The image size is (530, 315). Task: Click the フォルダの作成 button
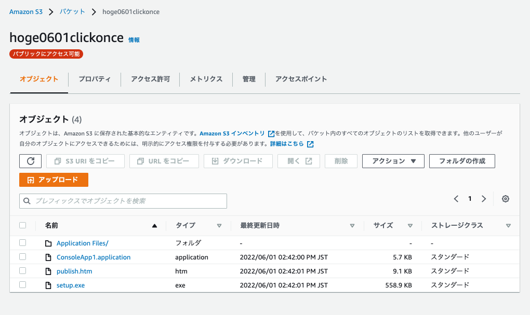pyautogui.click(x=461, y=161)
